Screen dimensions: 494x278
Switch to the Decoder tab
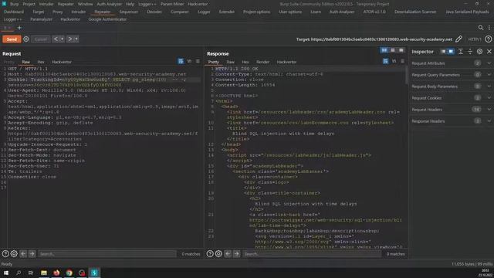coord(154,12)
